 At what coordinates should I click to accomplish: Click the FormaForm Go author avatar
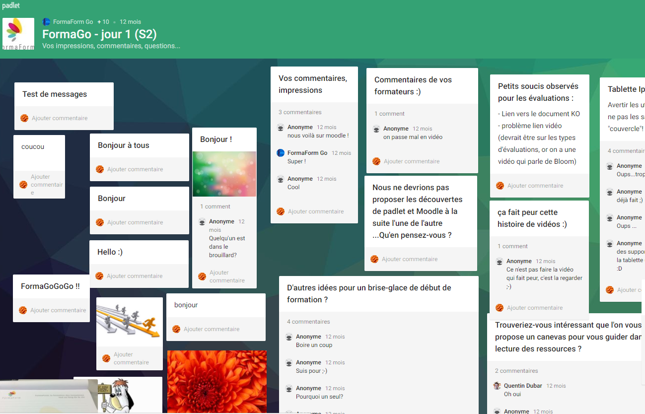(x=46, y=22)
